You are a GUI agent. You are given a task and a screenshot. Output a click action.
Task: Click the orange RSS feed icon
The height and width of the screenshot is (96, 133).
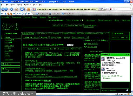coord(29,9)
